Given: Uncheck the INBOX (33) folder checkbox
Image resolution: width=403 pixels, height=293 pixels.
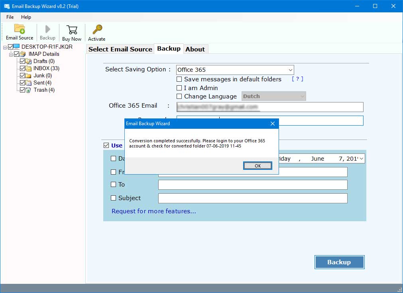Looking at the screenshot, I should 22,69.
